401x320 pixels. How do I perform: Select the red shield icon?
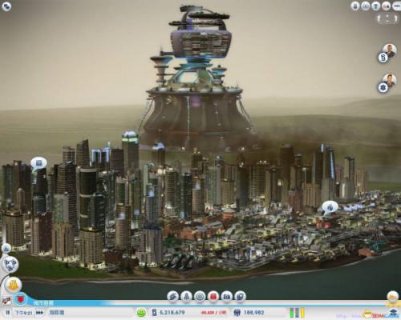(x=21, y=299)
